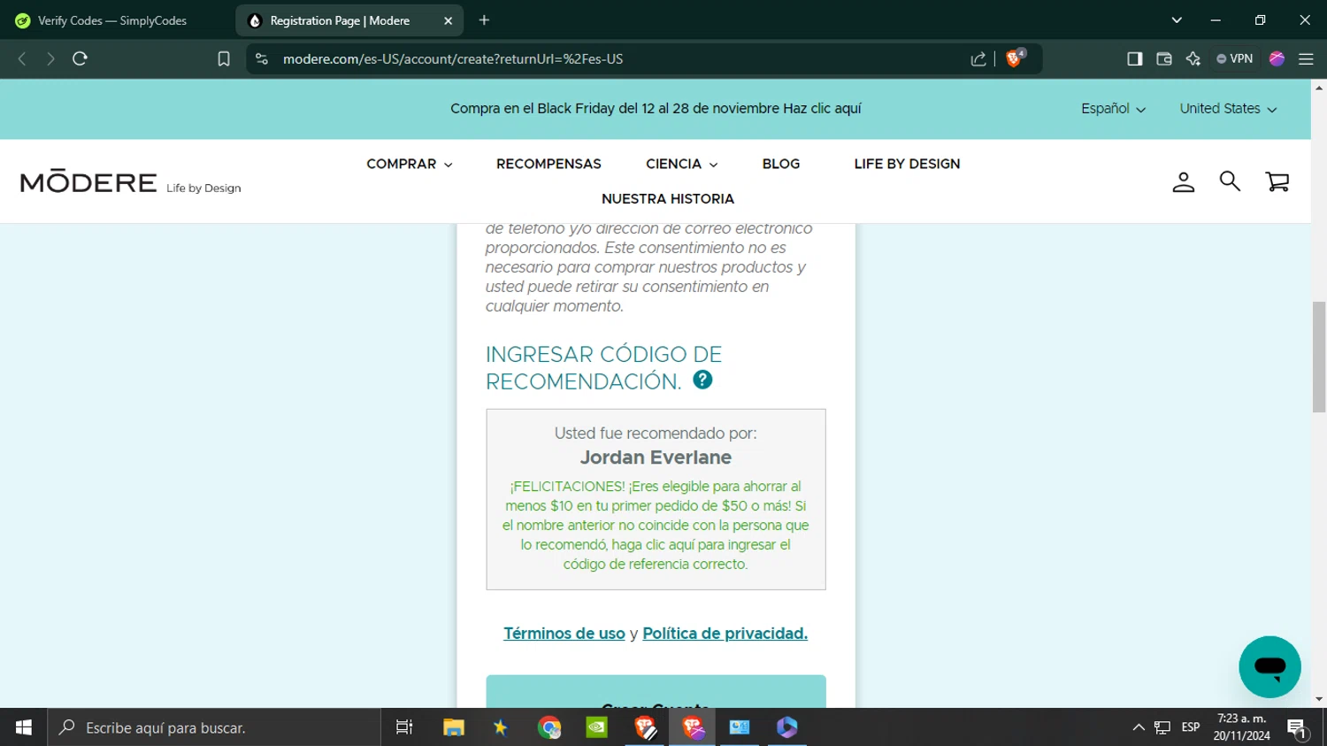Click the page vertical scrollbar thumb
The image size is (1327, 746).
tap(1319, 357)
